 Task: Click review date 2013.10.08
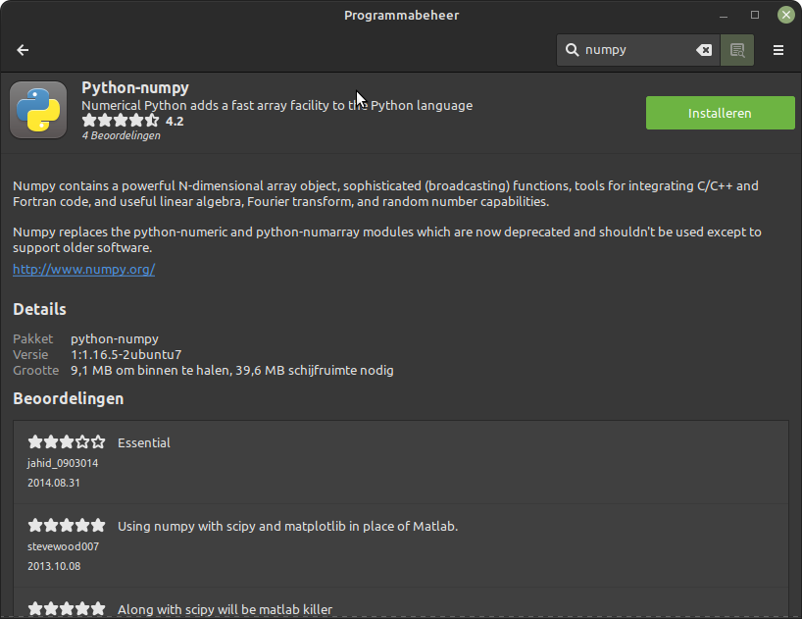54,566
